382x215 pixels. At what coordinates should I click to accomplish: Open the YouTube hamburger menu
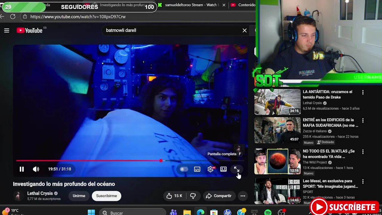point(7,30)
